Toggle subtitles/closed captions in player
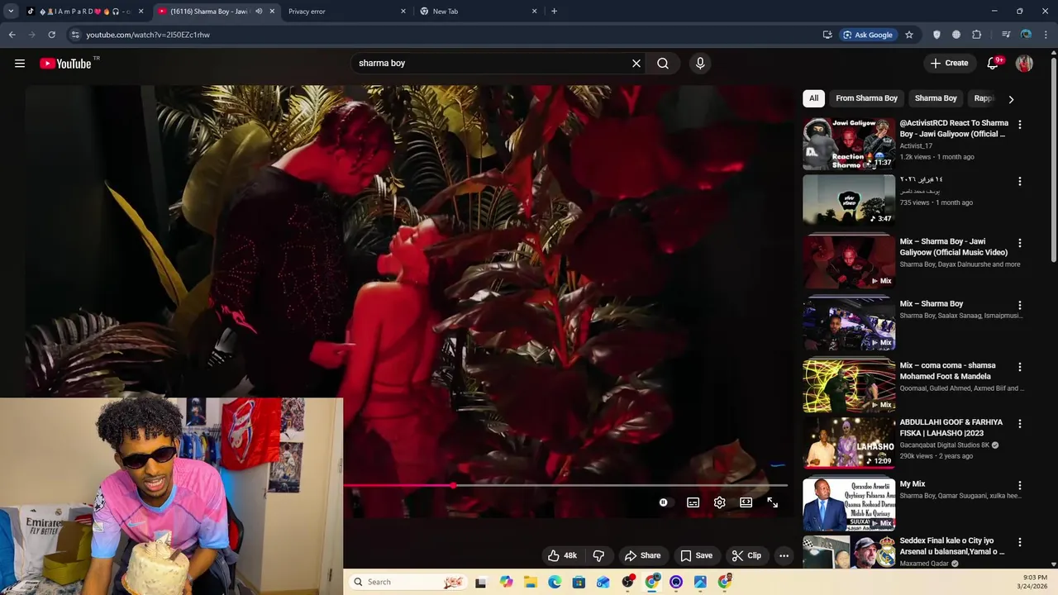Image resolution: width=1058 pixels, height=595 pixels. click(693, 502)
